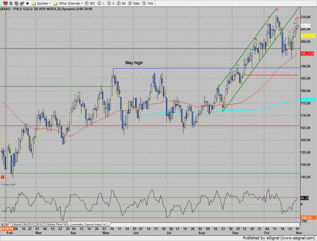Image resolution: width=317 pixels, height=241 pixels.
Task: Open the MACD(12,26,9,C) tab
Action: pos(34,225)
